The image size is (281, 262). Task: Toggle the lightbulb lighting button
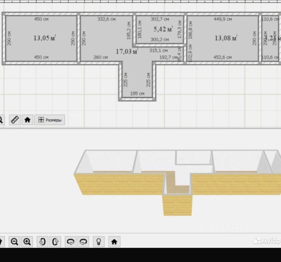point(99,241)
